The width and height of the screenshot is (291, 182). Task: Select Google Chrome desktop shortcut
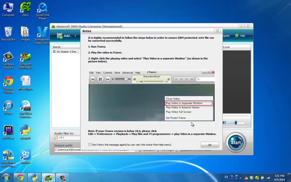pos(8,84)
